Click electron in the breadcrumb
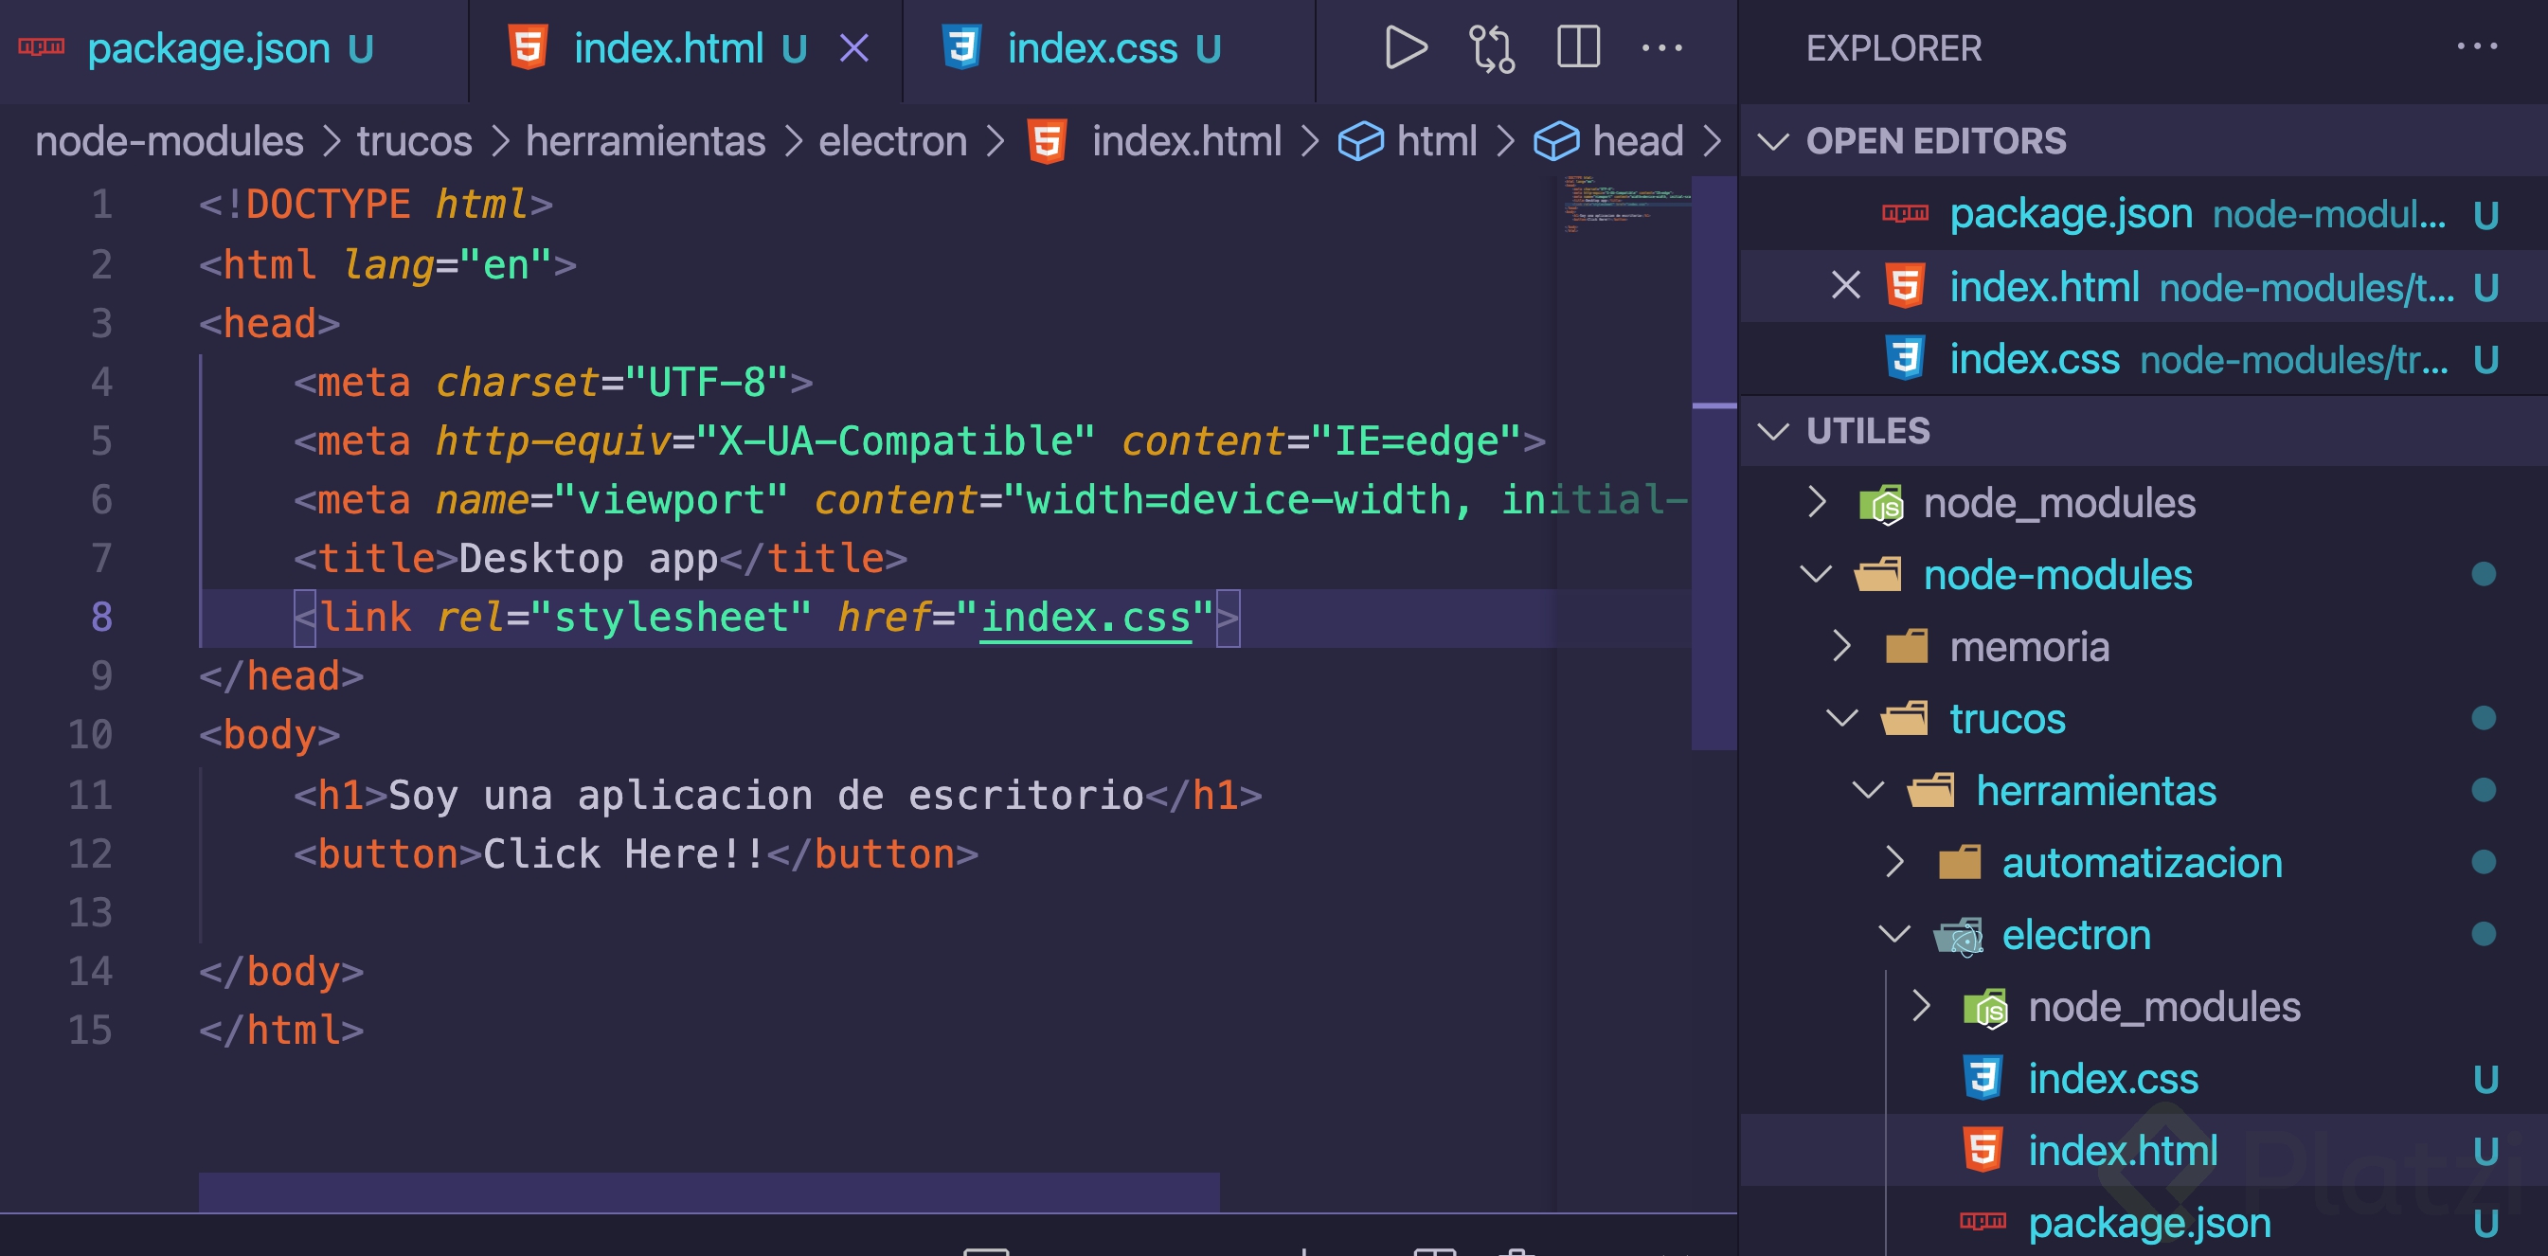 click(x=892, y=141)
